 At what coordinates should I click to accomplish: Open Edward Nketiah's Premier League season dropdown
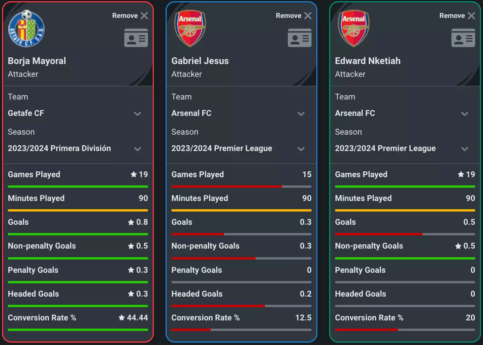click(465, 149)
